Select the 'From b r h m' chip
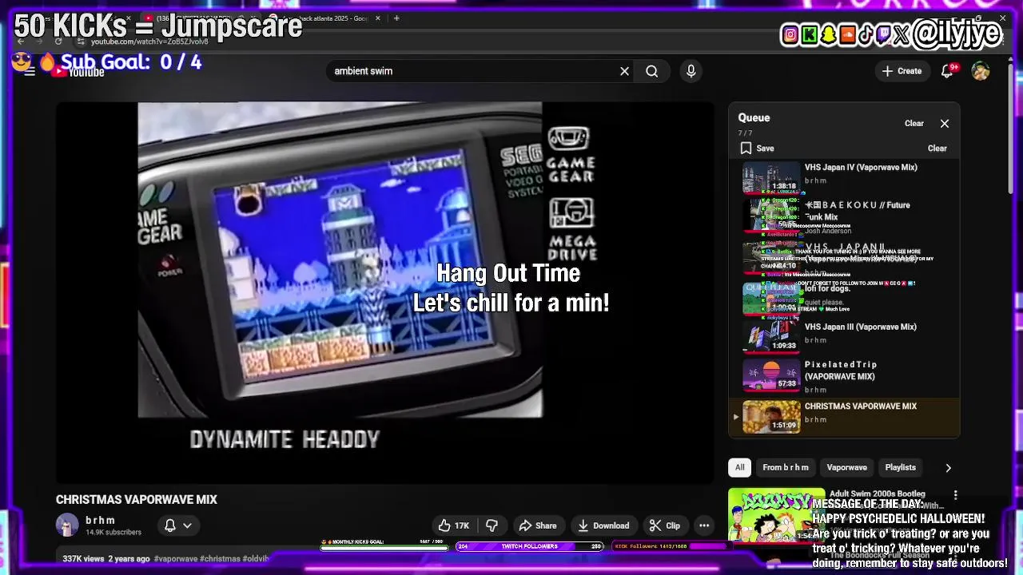Screen dimensions: 1023x575 click(785, 467)
